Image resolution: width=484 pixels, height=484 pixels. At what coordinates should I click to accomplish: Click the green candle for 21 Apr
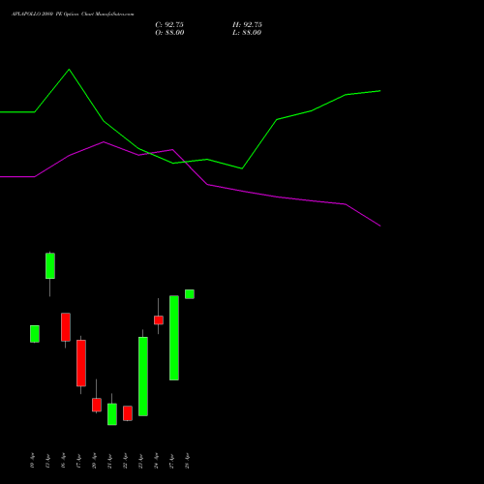coord(112,414)
